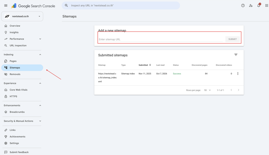
Task: Open Achievements page
Action: point(22,137)
